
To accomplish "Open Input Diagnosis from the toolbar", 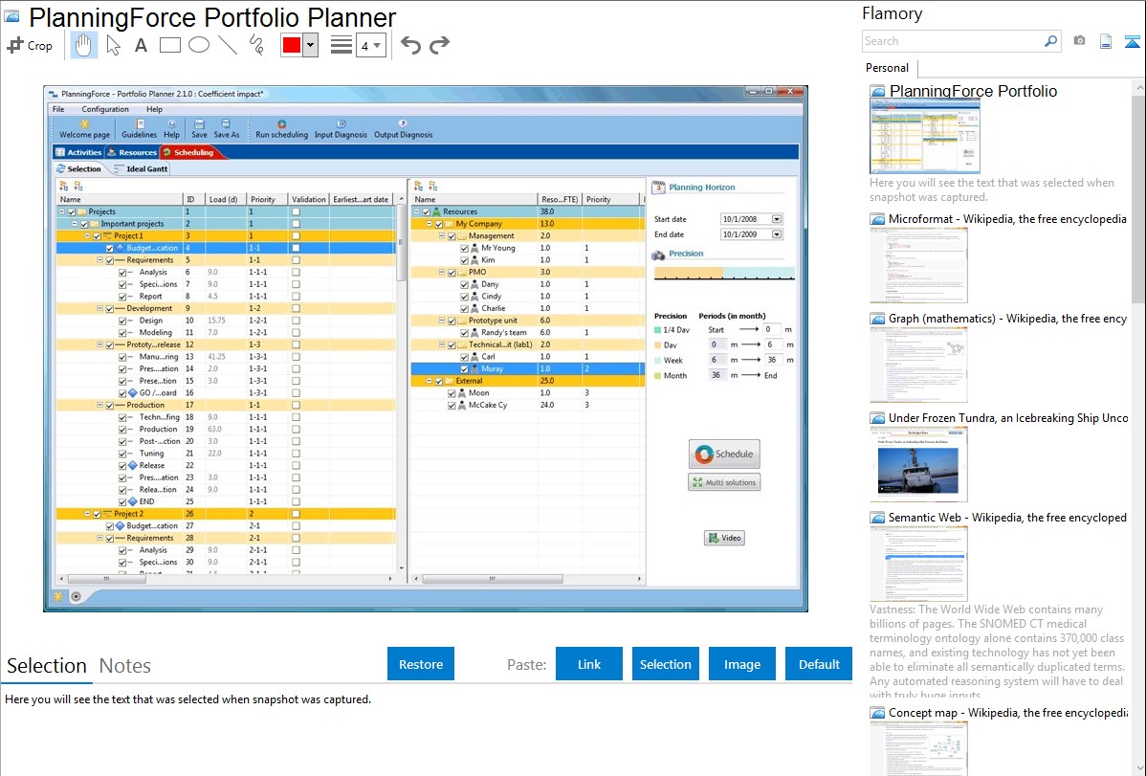I will (x=341, y=129).
